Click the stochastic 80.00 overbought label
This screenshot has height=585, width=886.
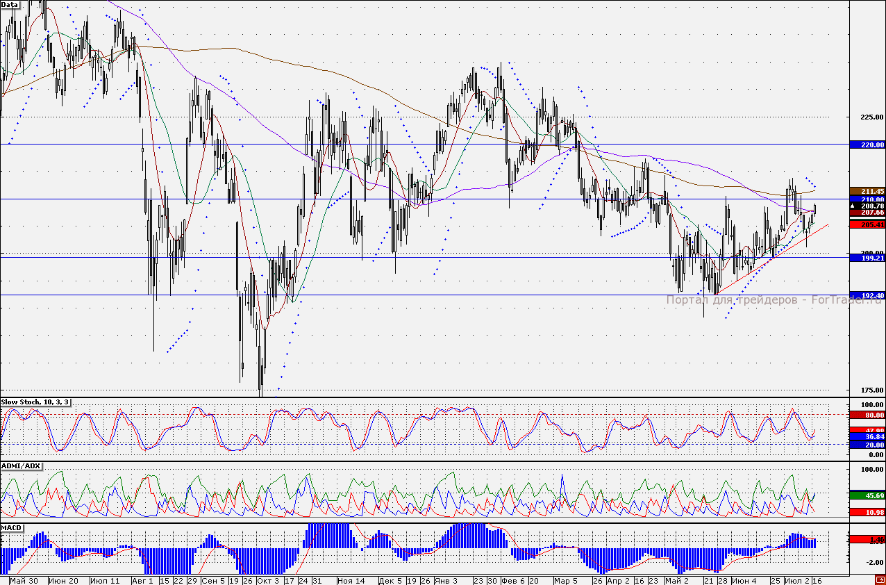[x=867, y=415]
